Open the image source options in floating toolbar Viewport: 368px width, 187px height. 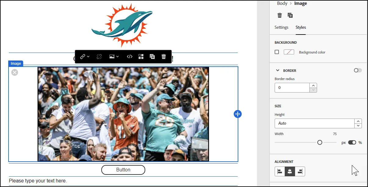[x=112, y=57]
